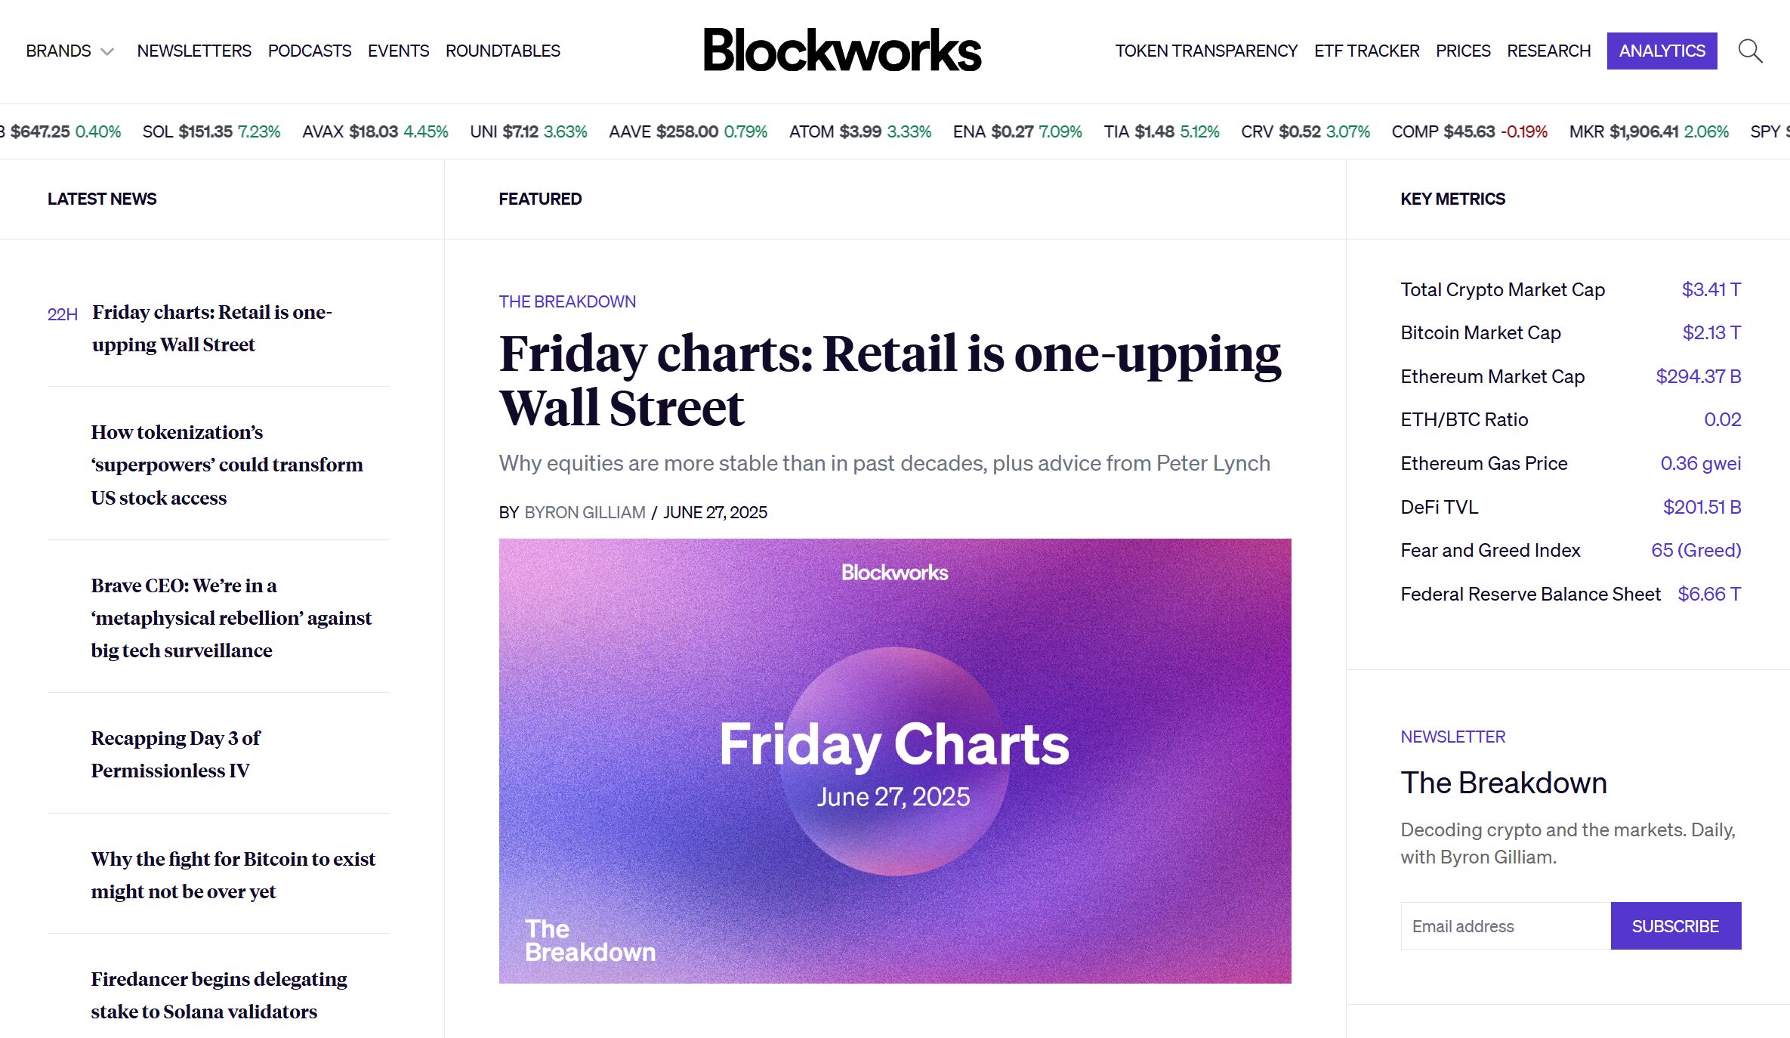Click The Breakdown category label
Image resolution: width=1790 pixels, height=1038 pixels.
[x=567, y=302]
